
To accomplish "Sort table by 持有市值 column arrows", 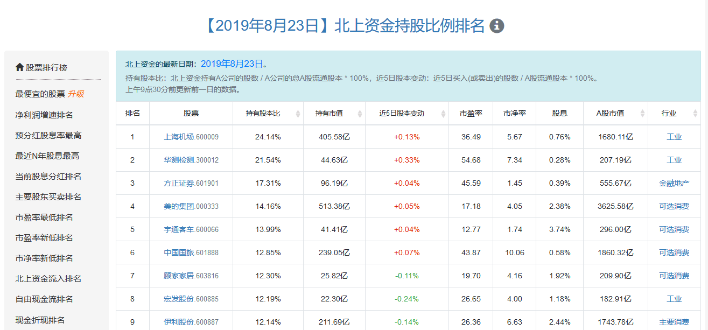I will [361, 114].
